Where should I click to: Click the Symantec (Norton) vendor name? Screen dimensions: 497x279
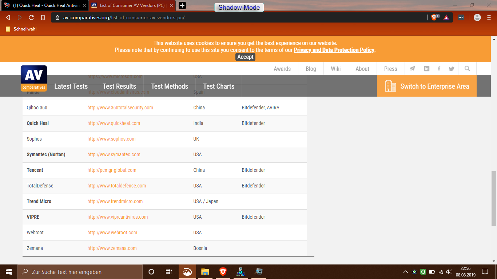[x=46, y=154]
